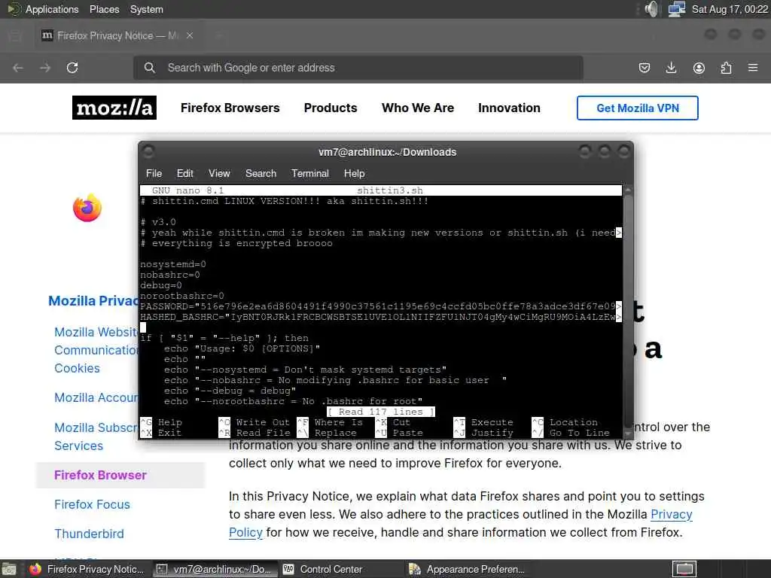Open terminal Terminal menu
Viewport: 771px width, 578px height.
[x=309, y=174]
